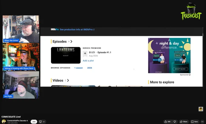Add Episode #1.1 to watchlist
The image size is (206, 124).
point(85,54)
